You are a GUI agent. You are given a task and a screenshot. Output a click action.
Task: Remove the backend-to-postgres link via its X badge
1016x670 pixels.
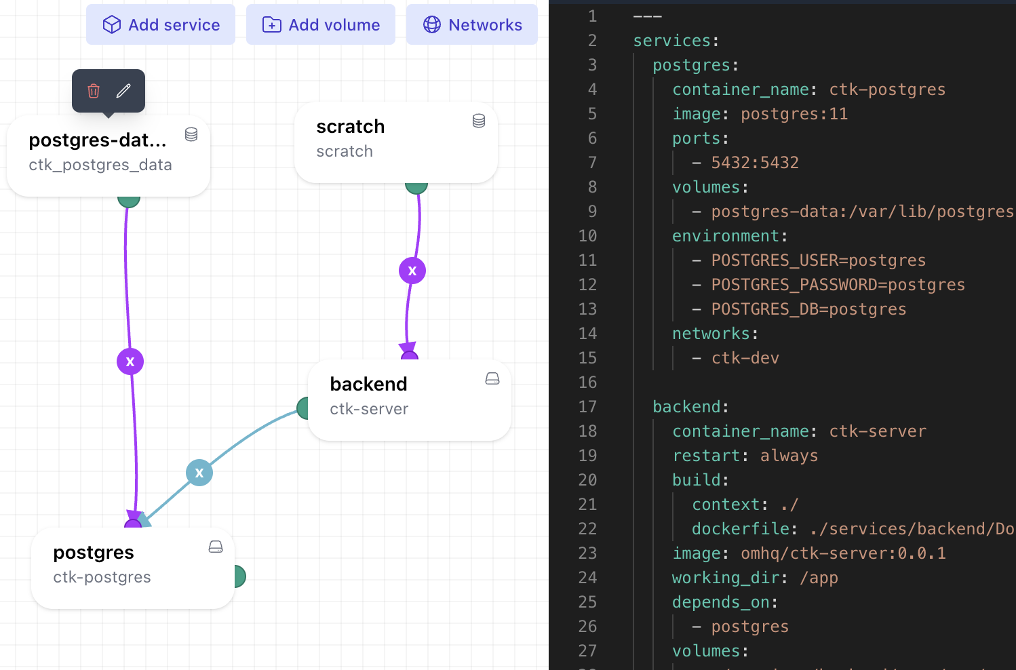coord(199,472)
